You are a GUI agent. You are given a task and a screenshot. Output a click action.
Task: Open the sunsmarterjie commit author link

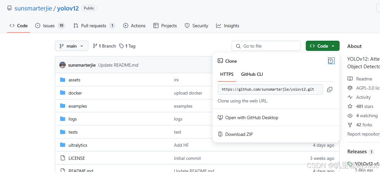coord(82,65)
